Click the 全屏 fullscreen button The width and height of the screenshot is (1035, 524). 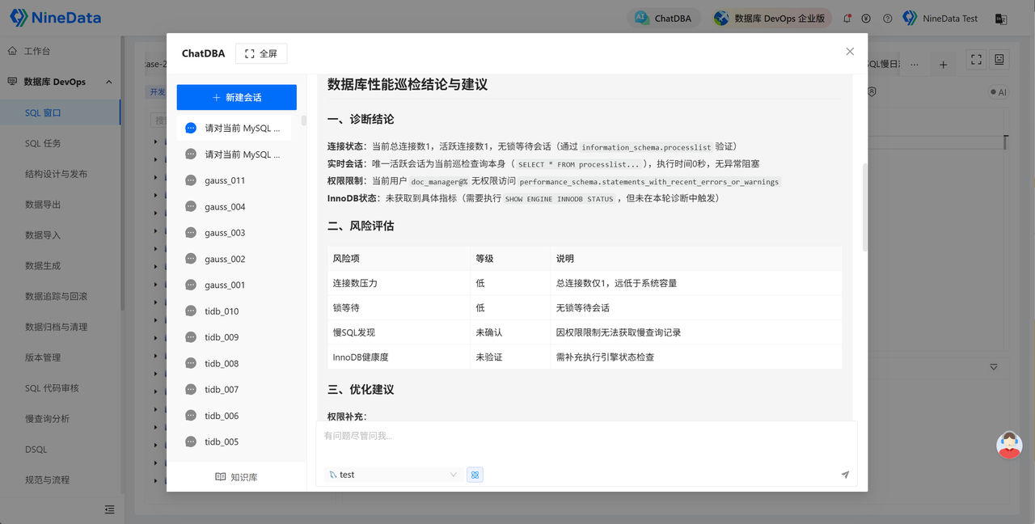[261, 53]
